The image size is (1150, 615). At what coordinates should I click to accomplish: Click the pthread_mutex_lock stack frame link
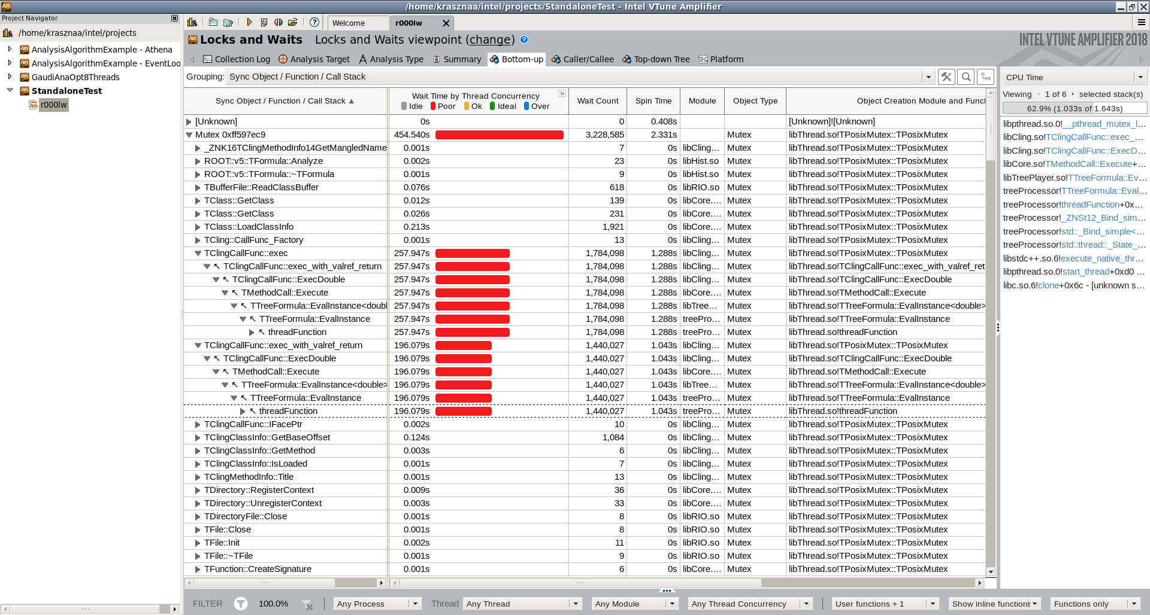[1104, 124]
